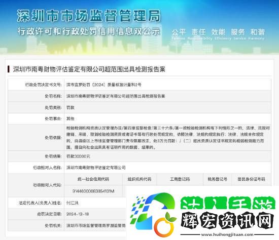Screen dimensions: 279x240
Task: Select the company name 深圳市南粤财物评估鉴定有限公司 under 行政相对人名称
Action: [x=96, y=168]
